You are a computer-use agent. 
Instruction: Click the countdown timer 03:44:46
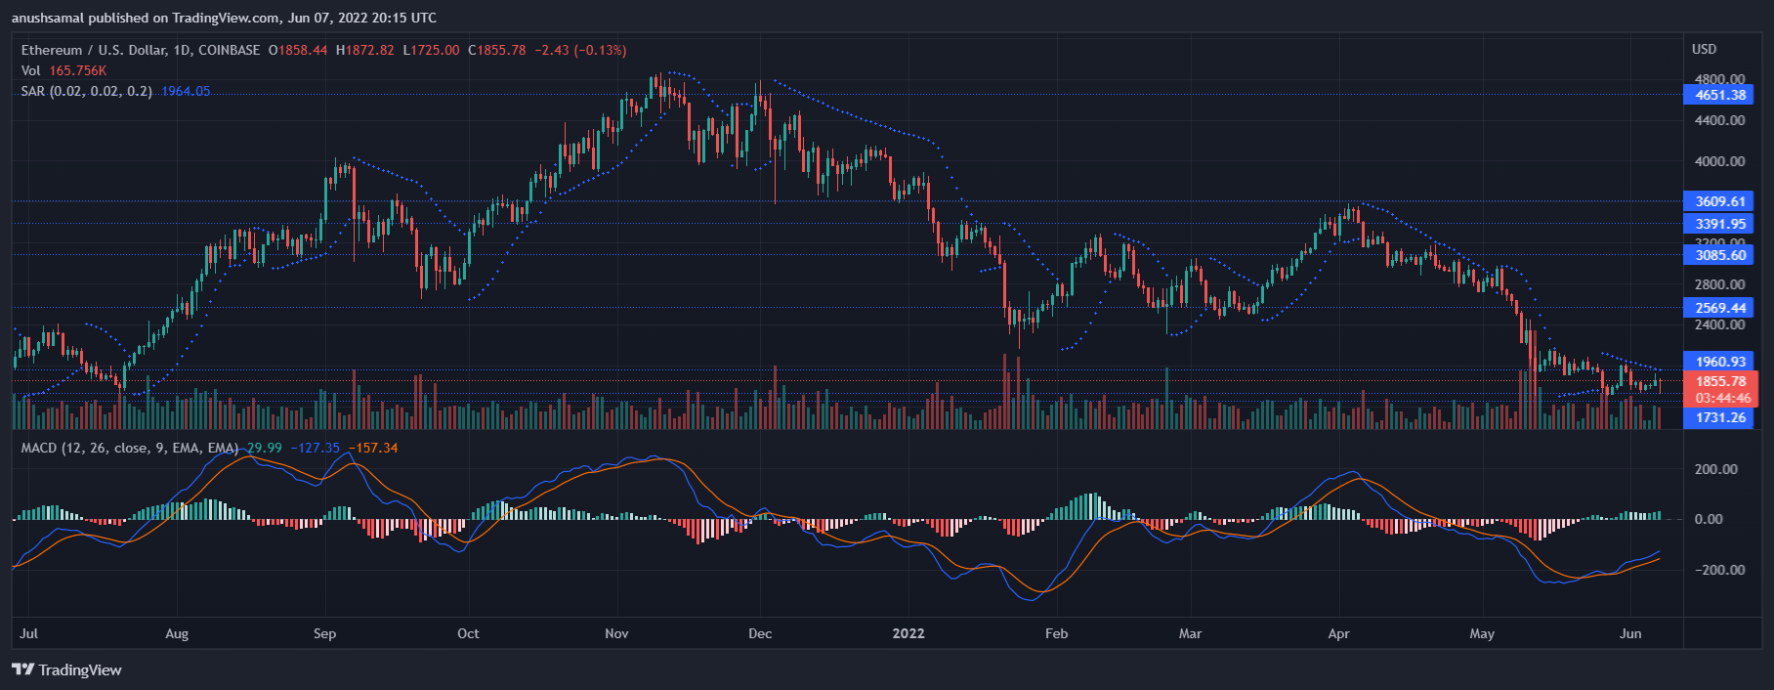coord(1723,398)
